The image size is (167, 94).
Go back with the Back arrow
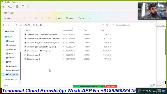[4, 25]
